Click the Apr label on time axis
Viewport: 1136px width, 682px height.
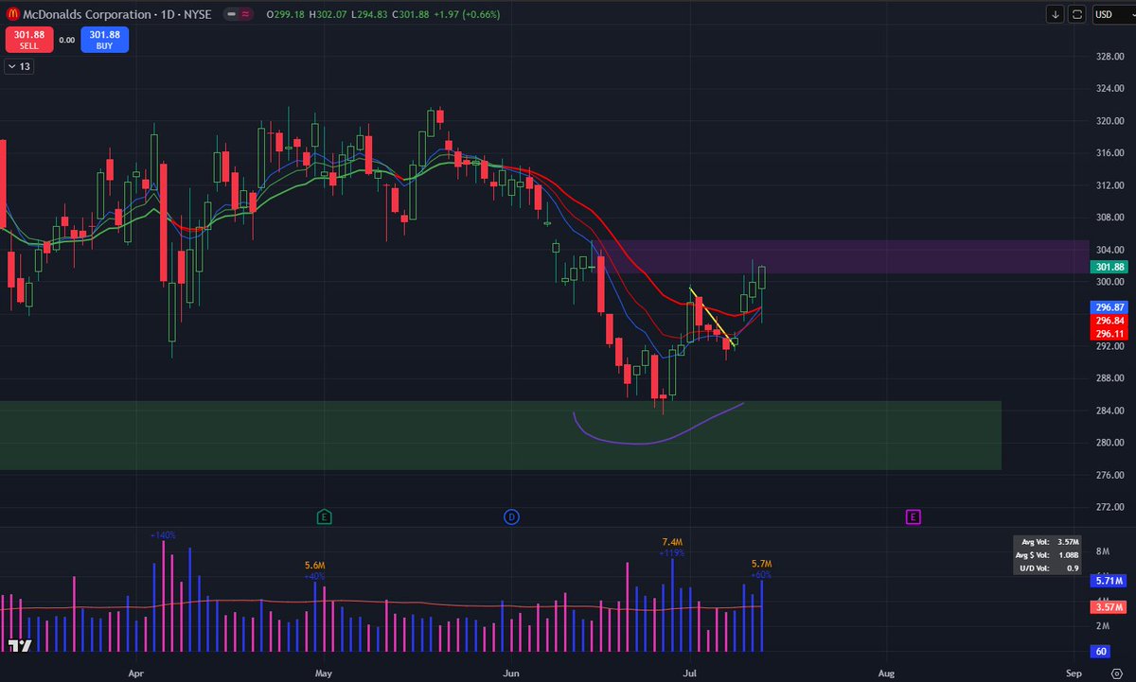136,673
